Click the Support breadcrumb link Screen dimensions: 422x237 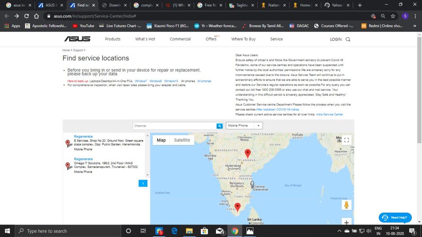[x=78, y=50]
